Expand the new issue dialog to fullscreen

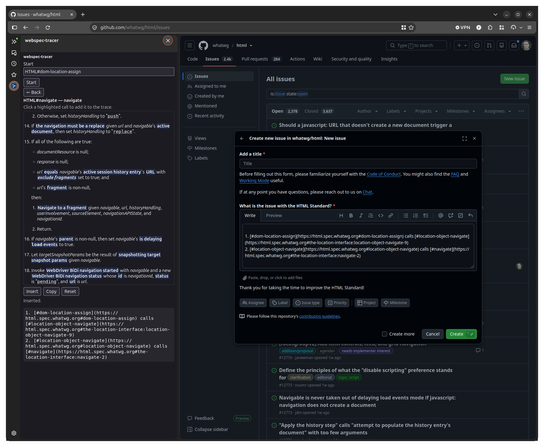tap(464, 139)
